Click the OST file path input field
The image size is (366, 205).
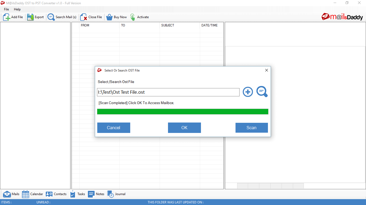(168, 92)
